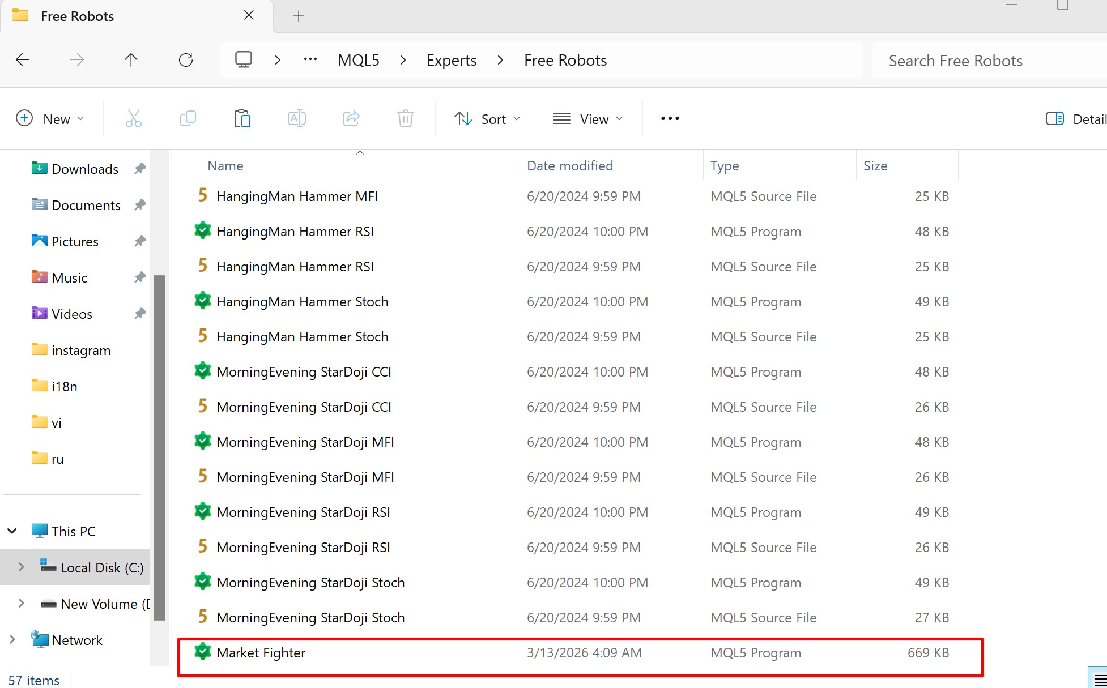The width and height of the screenshot is (1107, 688).
Task: Open the See more (...) toolbar menu
Action: (669, 118)
